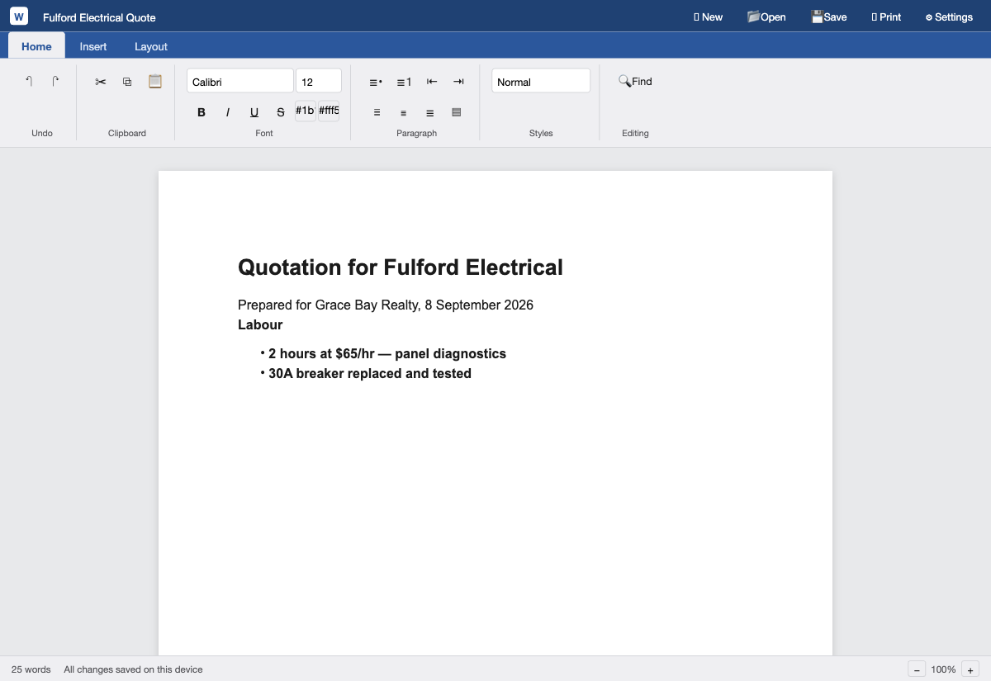Viewport: 991px width, 681px height.
Task: Toggle strikethrough formatting
Action: 281,111
